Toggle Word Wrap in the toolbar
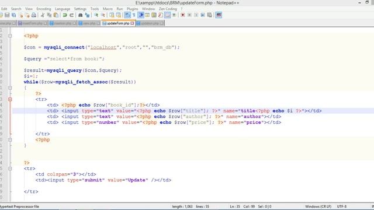 pos(127,15)
